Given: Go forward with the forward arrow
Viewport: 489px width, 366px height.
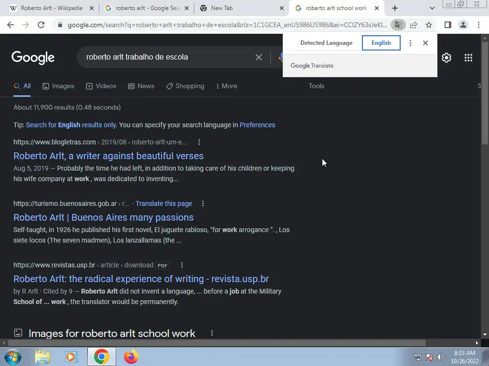Looking at the screenshot, I should [x=26, y=25].
